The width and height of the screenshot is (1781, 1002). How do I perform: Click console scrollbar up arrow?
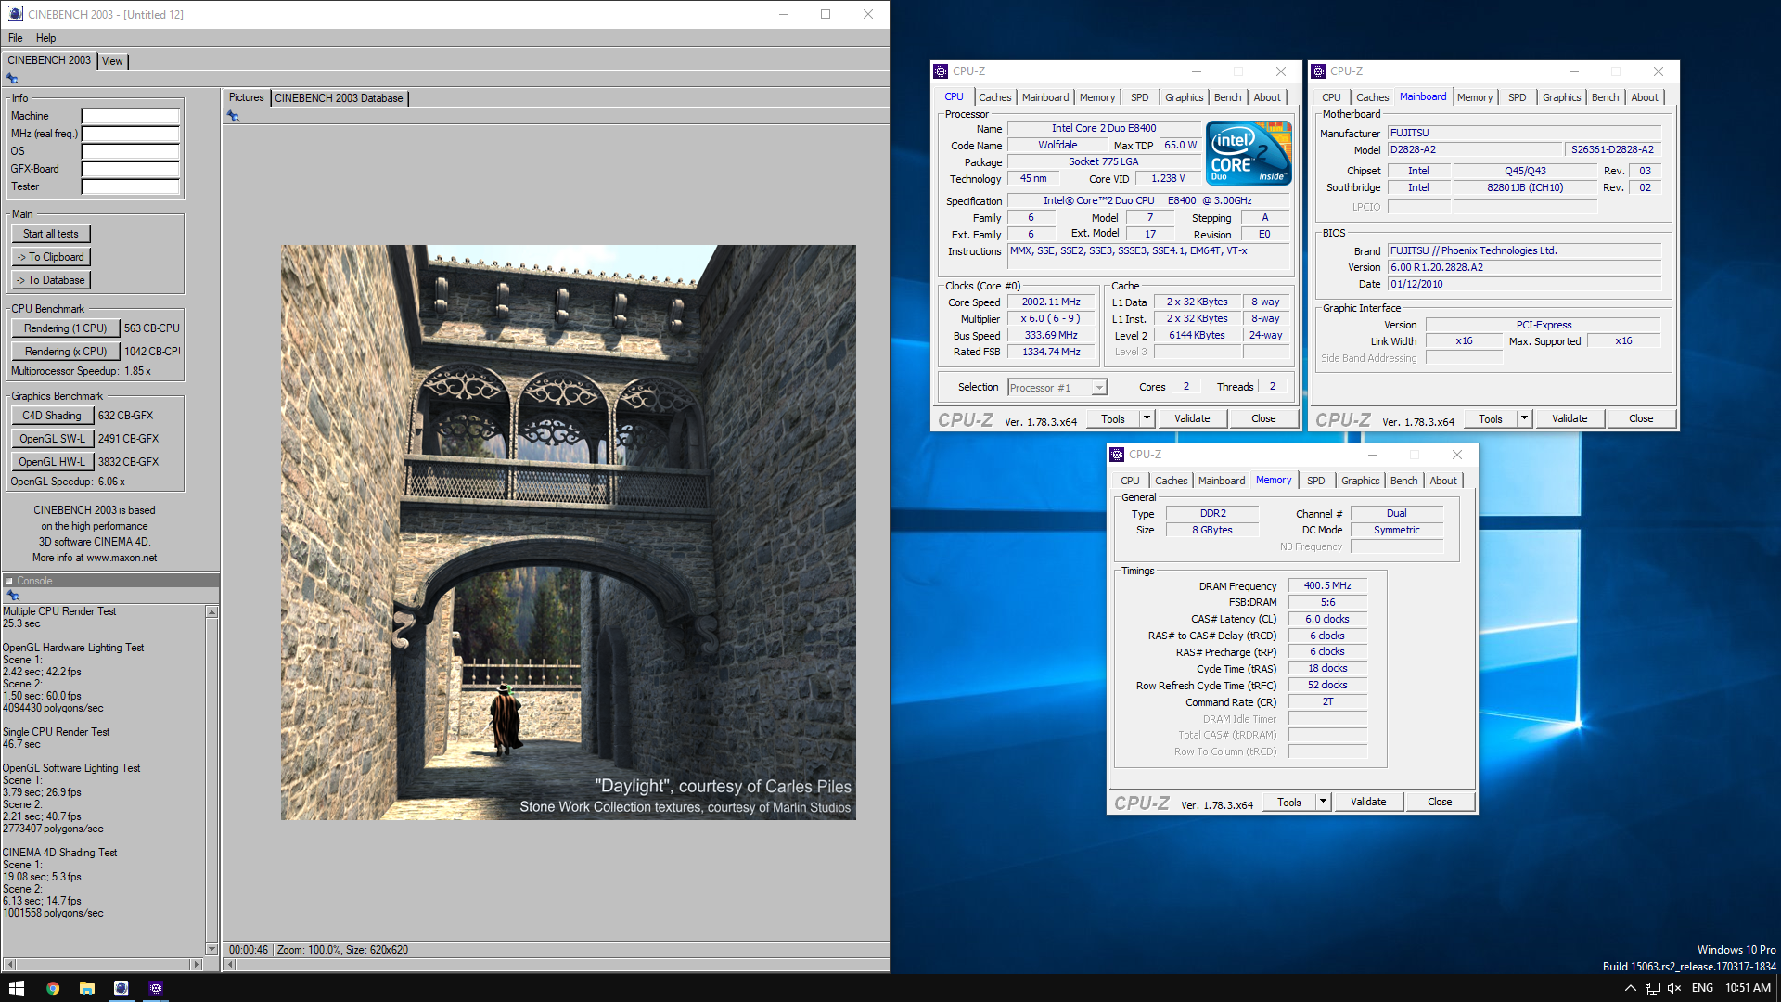pos(211,612)
